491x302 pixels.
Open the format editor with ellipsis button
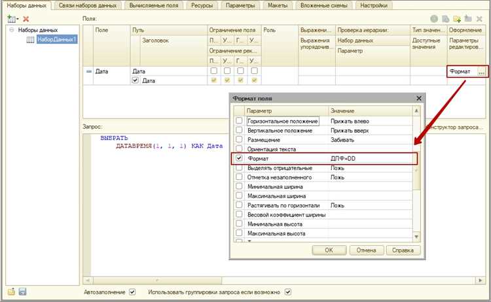481,72
